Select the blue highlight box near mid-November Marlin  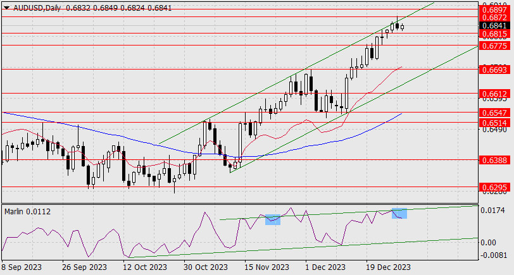click(273, 219)
